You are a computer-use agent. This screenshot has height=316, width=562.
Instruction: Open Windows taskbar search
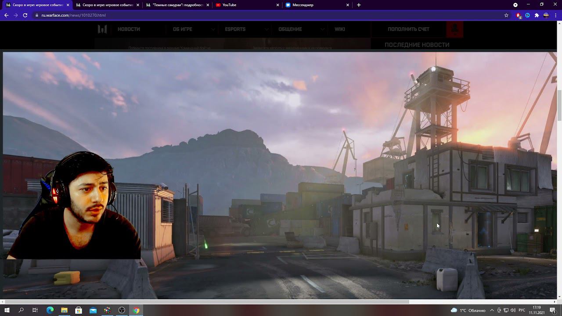pyautogui.click(x=21, y=310)
